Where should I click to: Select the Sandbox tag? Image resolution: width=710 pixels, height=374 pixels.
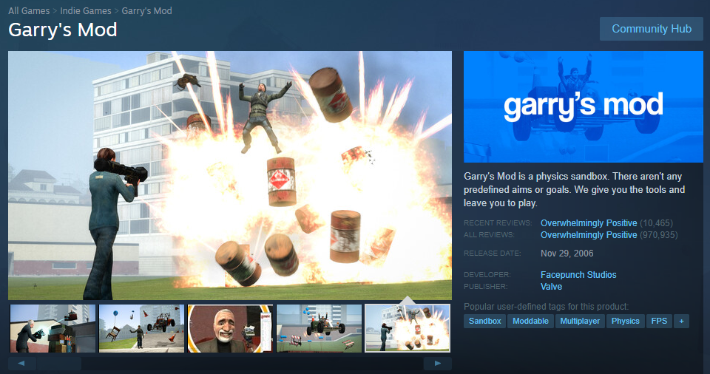[x=484, y=321]
